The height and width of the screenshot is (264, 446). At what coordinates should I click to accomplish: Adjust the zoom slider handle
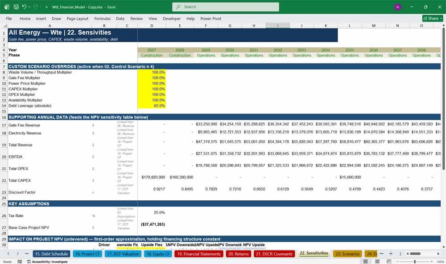415,261
